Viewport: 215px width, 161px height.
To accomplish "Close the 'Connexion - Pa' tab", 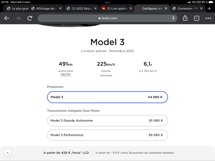I will click(201, 9).
